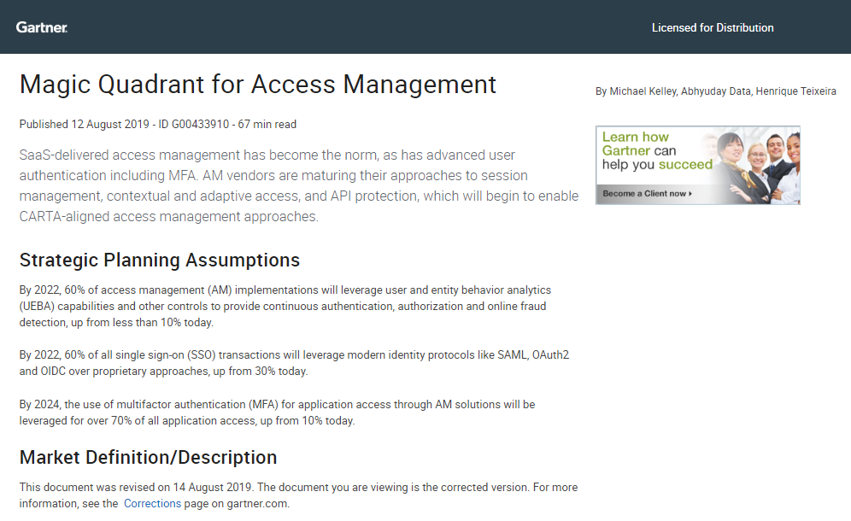Image resolution: width=851 pixels, height=521 pixels.
Task: Click the Published 12 August 2019 date
Action: pos(64,124)
